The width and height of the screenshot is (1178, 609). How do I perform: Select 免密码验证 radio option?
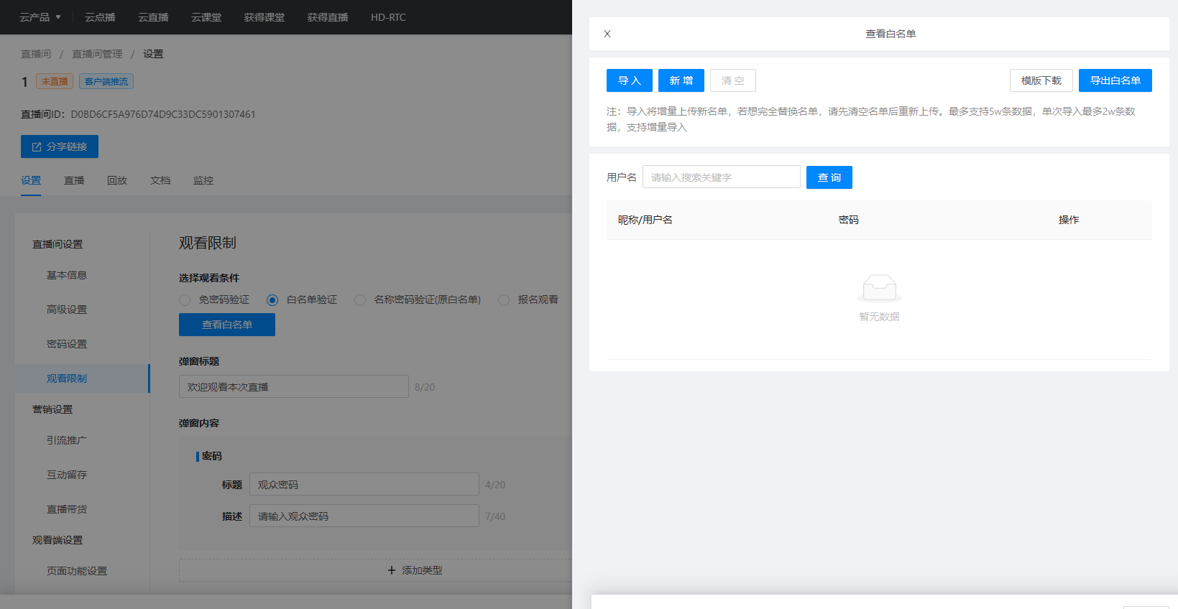(x=185, y=300)
